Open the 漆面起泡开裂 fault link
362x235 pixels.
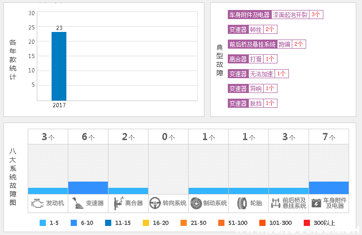pyautogui.click(x=290, y=15)
